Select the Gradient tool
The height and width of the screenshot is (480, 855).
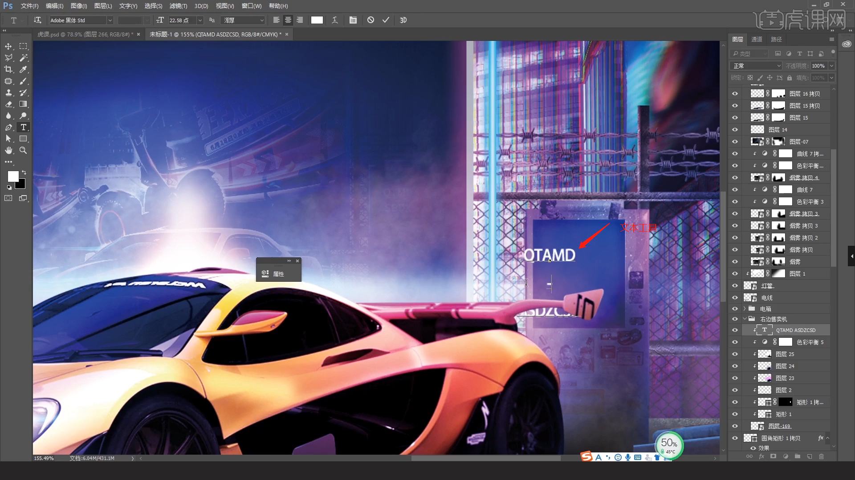23,104
